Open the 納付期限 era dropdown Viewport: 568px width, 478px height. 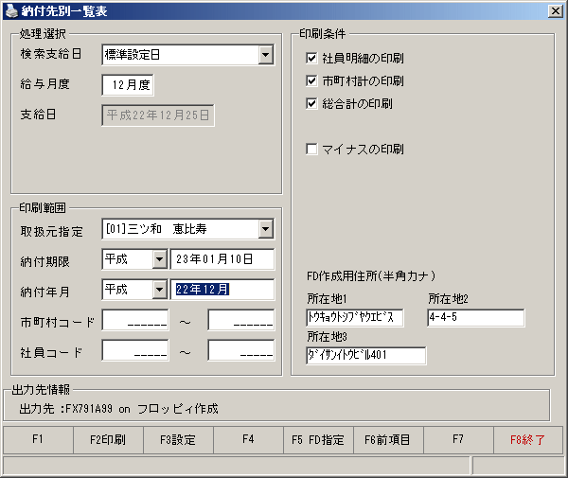point(159,259)
